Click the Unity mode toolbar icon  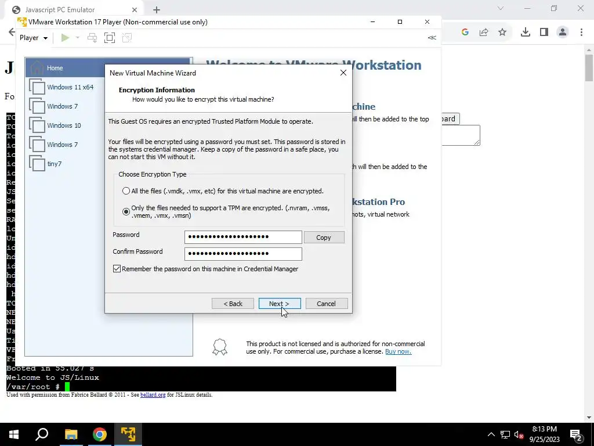point(127,38)
